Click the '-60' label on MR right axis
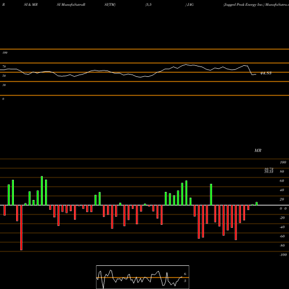Viewport: 289px width, 289px height. [x=282, y=236]
